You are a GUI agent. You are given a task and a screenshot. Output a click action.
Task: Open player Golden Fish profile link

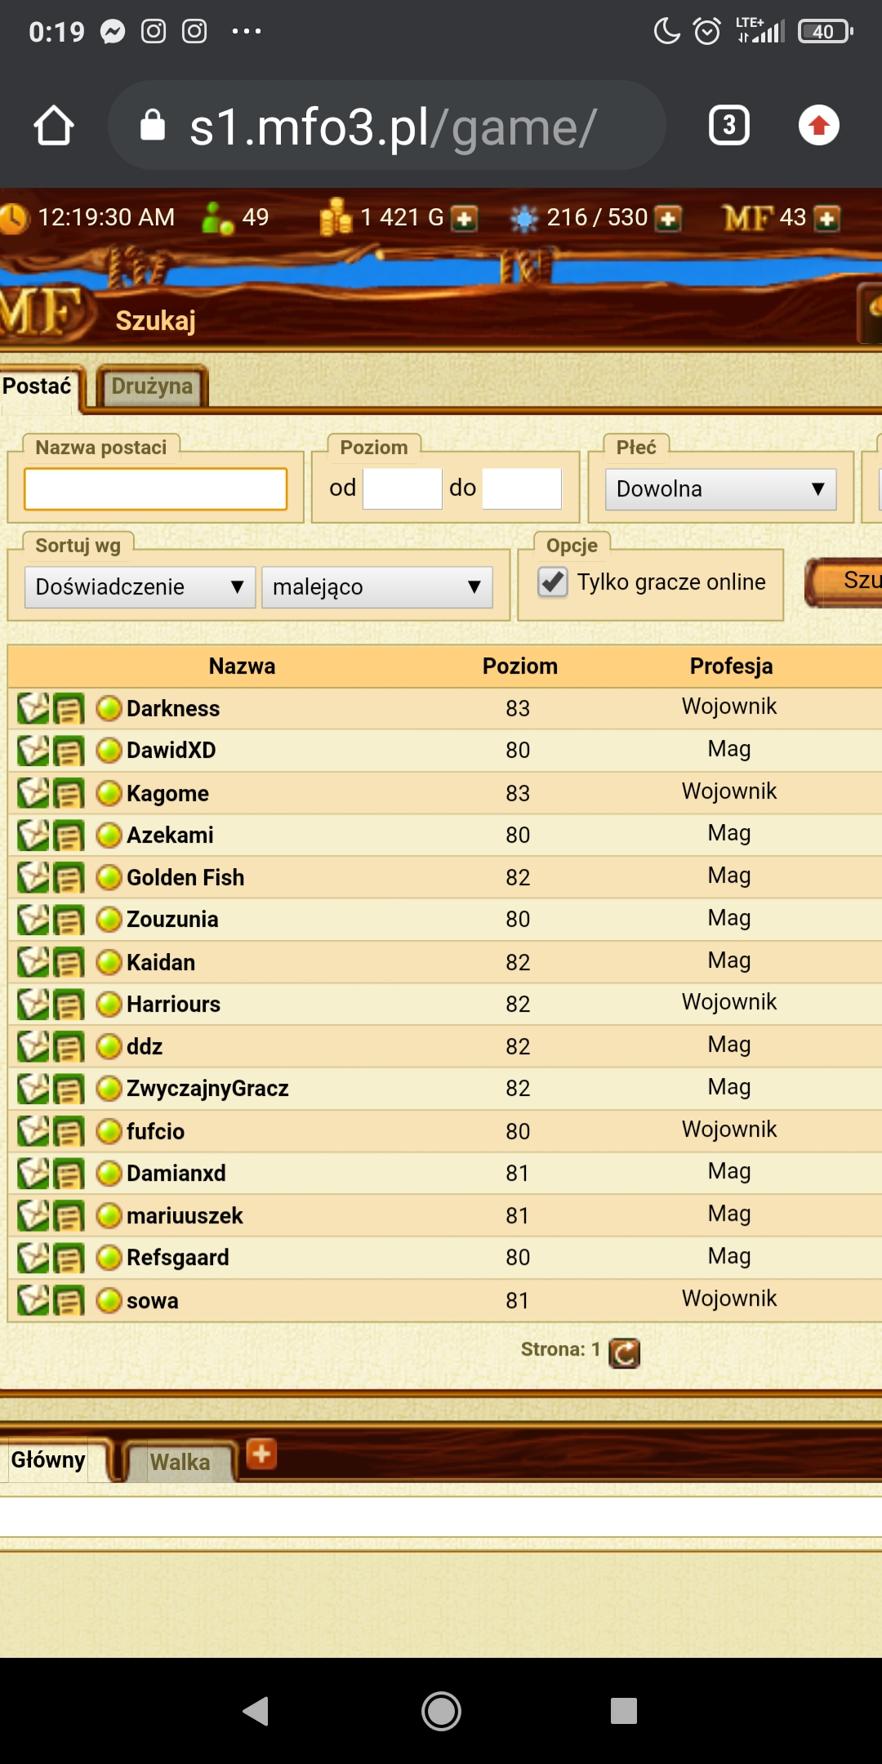(x=185, y=877)
